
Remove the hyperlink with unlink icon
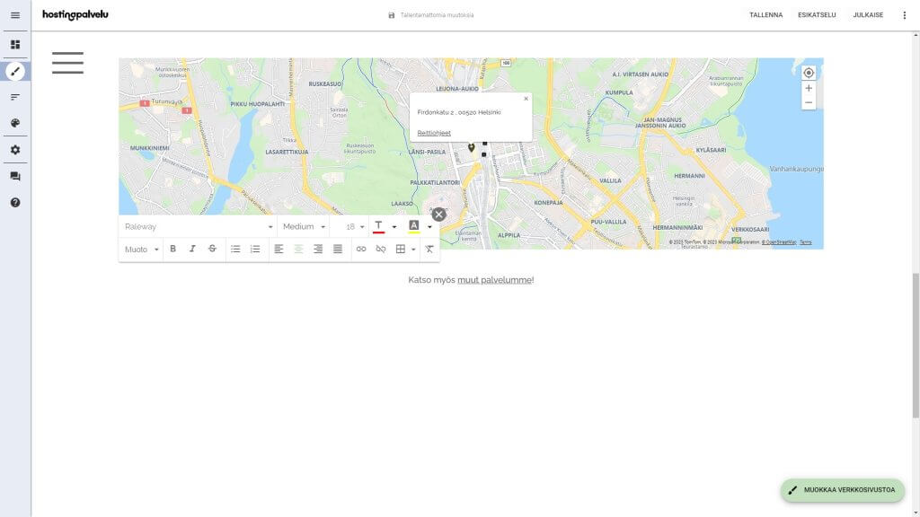[x=381, y=250]
